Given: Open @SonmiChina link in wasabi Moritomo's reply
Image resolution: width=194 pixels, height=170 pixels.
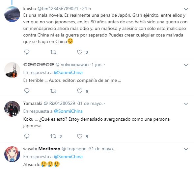Looking at the screenshot, I should coord(68,157).
